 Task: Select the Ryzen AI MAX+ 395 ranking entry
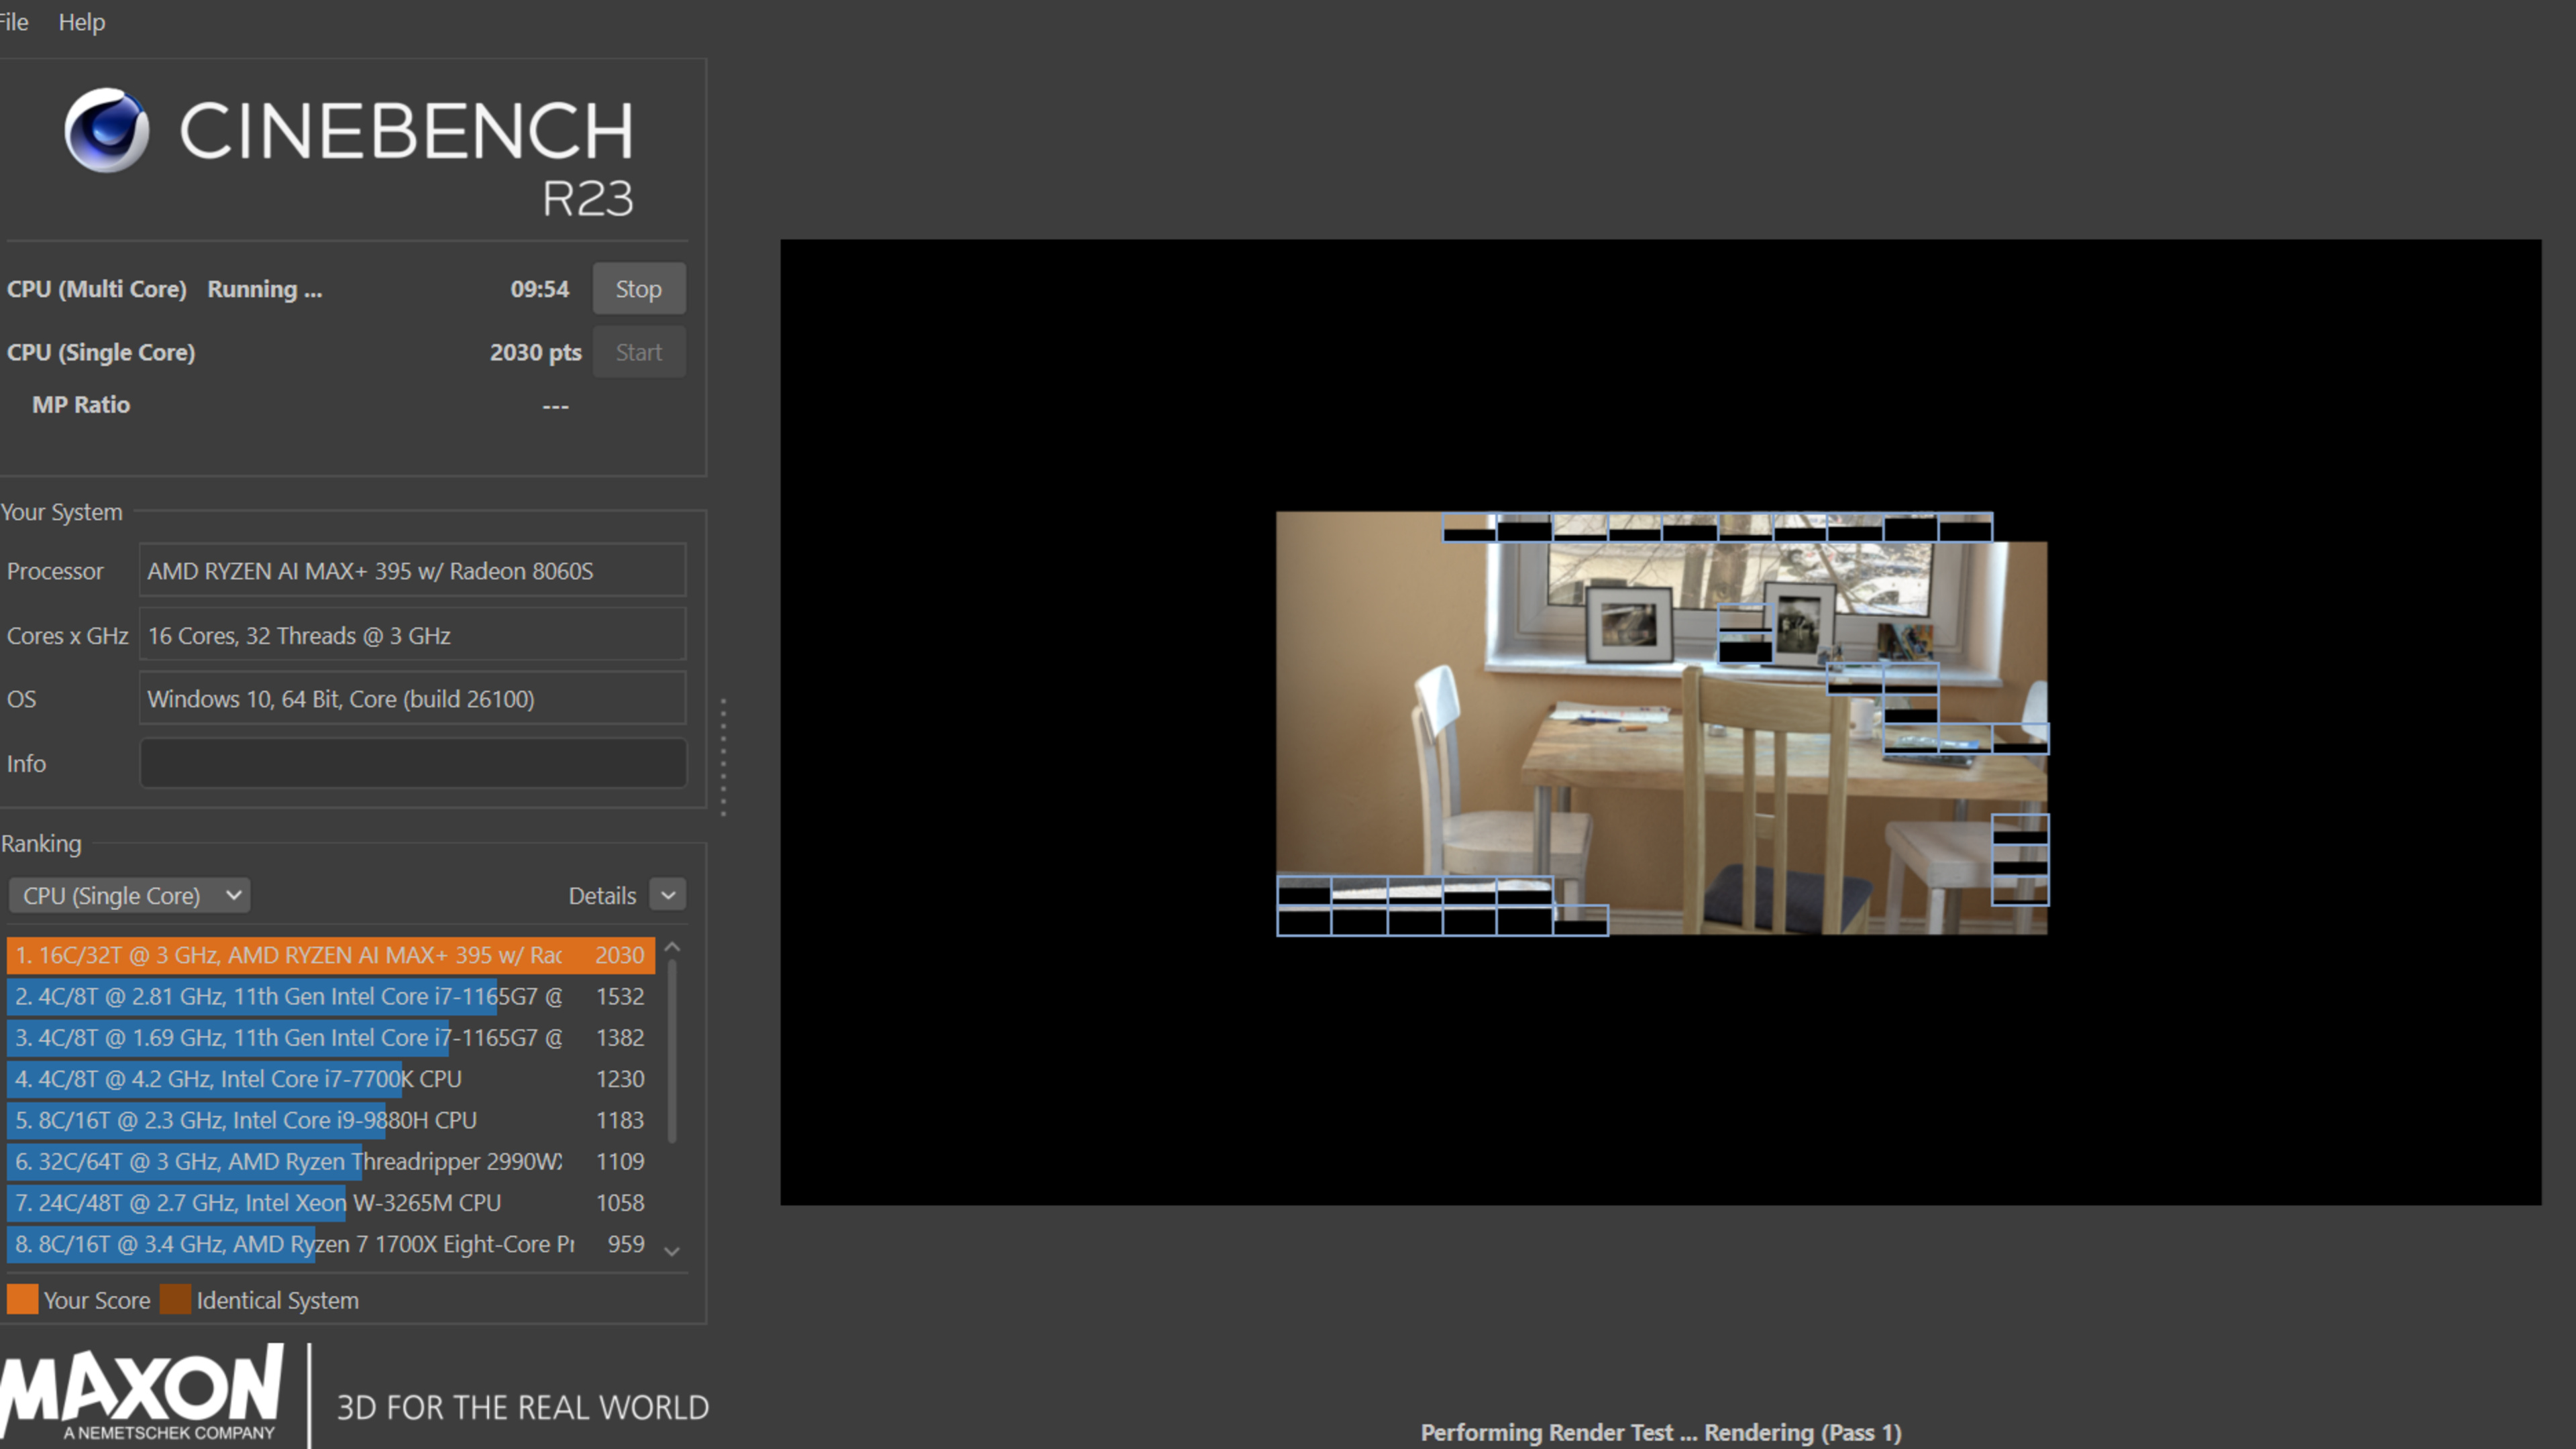330,955
